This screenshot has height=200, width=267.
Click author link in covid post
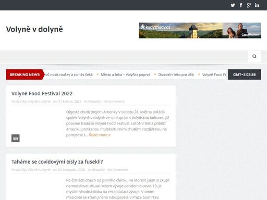click(x=39, y=170)
